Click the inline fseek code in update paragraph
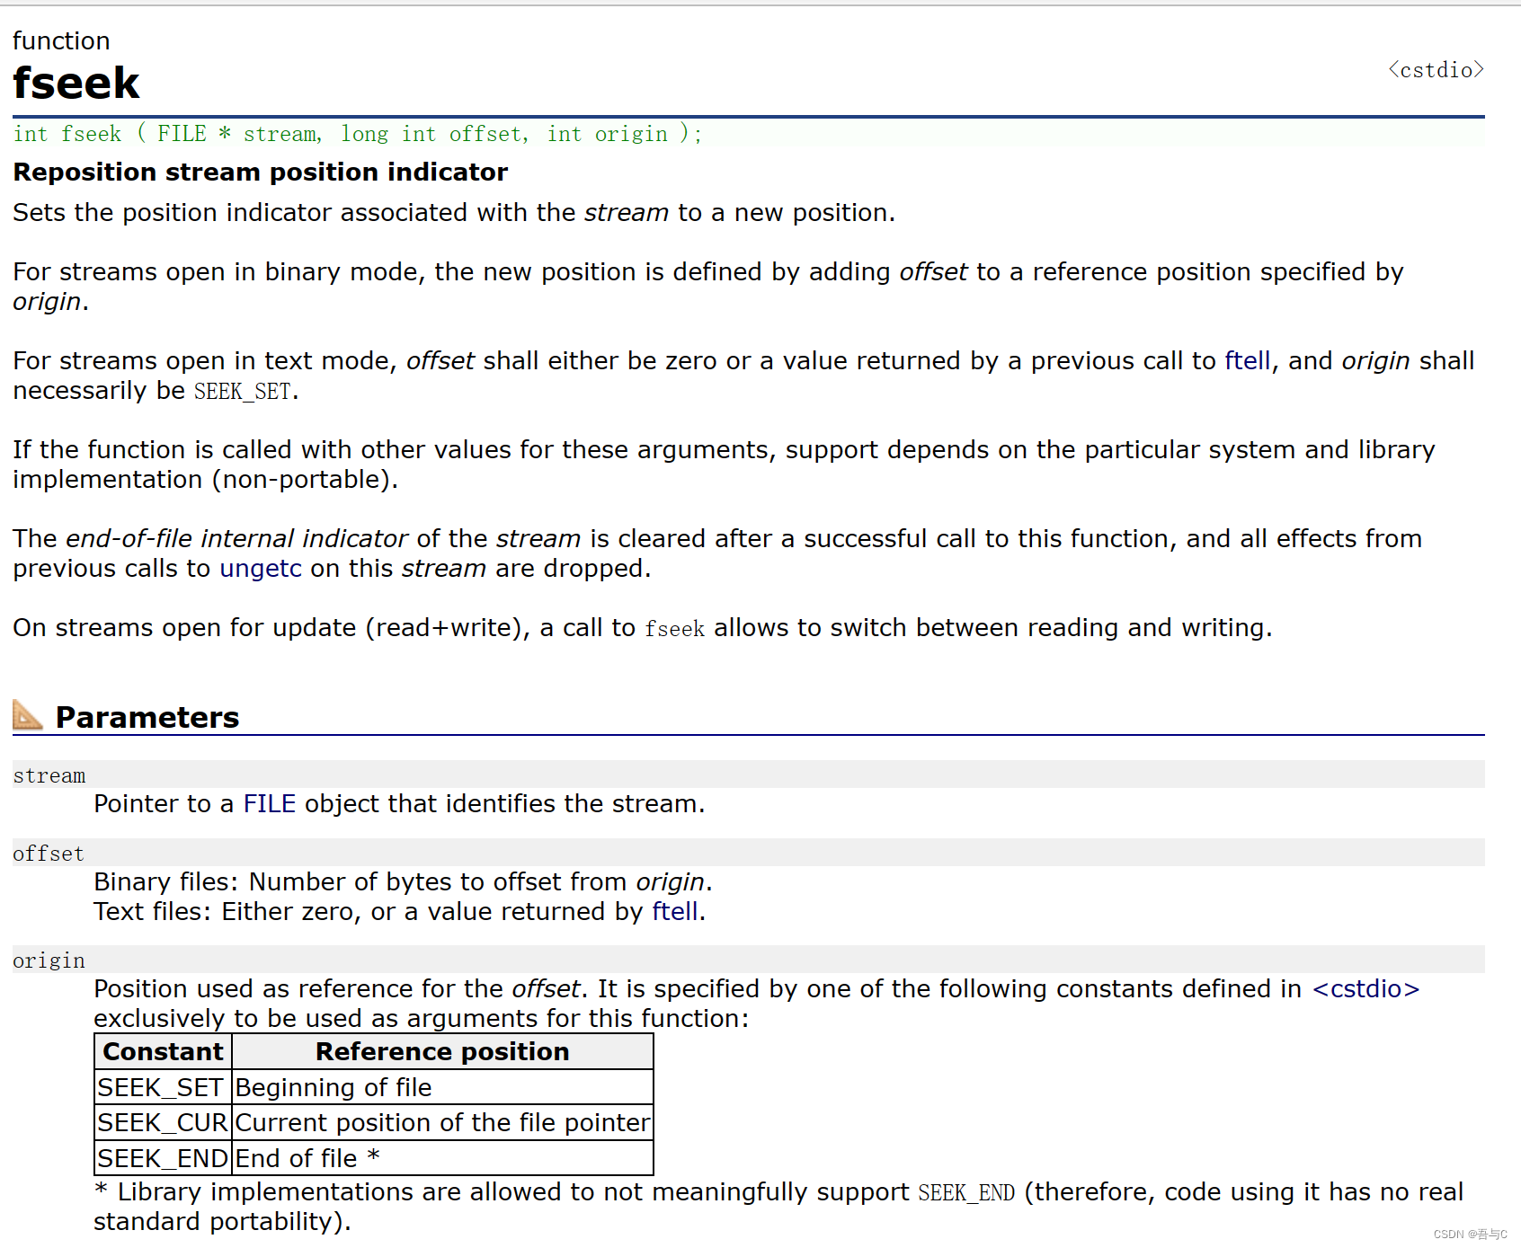Image resolution: width=1521 pixels, height=1248 pixels. [x=674, y=629]
